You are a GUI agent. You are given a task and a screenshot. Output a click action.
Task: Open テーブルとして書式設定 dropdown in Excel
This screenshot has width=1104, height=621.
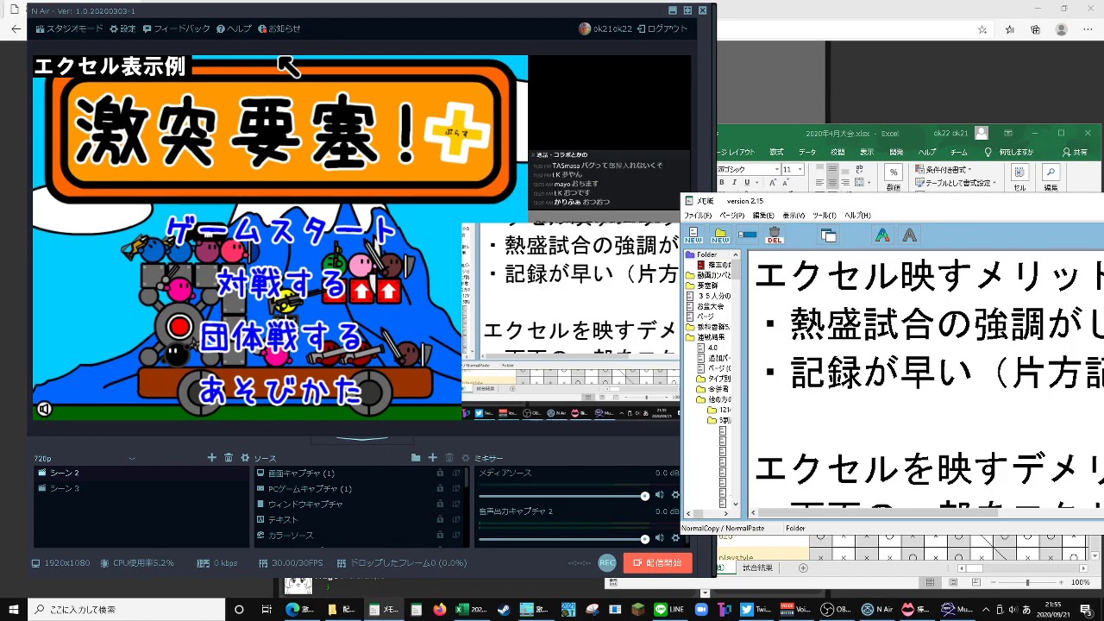point(957,183)
